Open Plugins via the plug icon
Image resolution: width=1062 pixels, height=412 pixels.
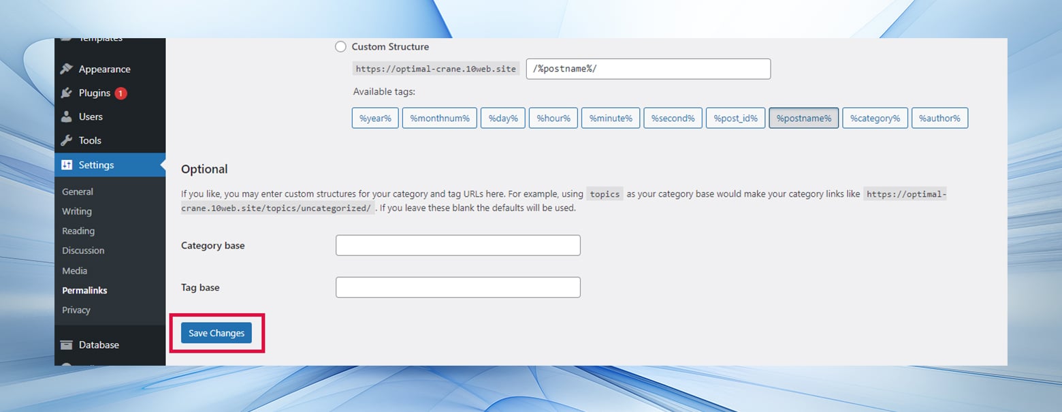pos(66,93)
